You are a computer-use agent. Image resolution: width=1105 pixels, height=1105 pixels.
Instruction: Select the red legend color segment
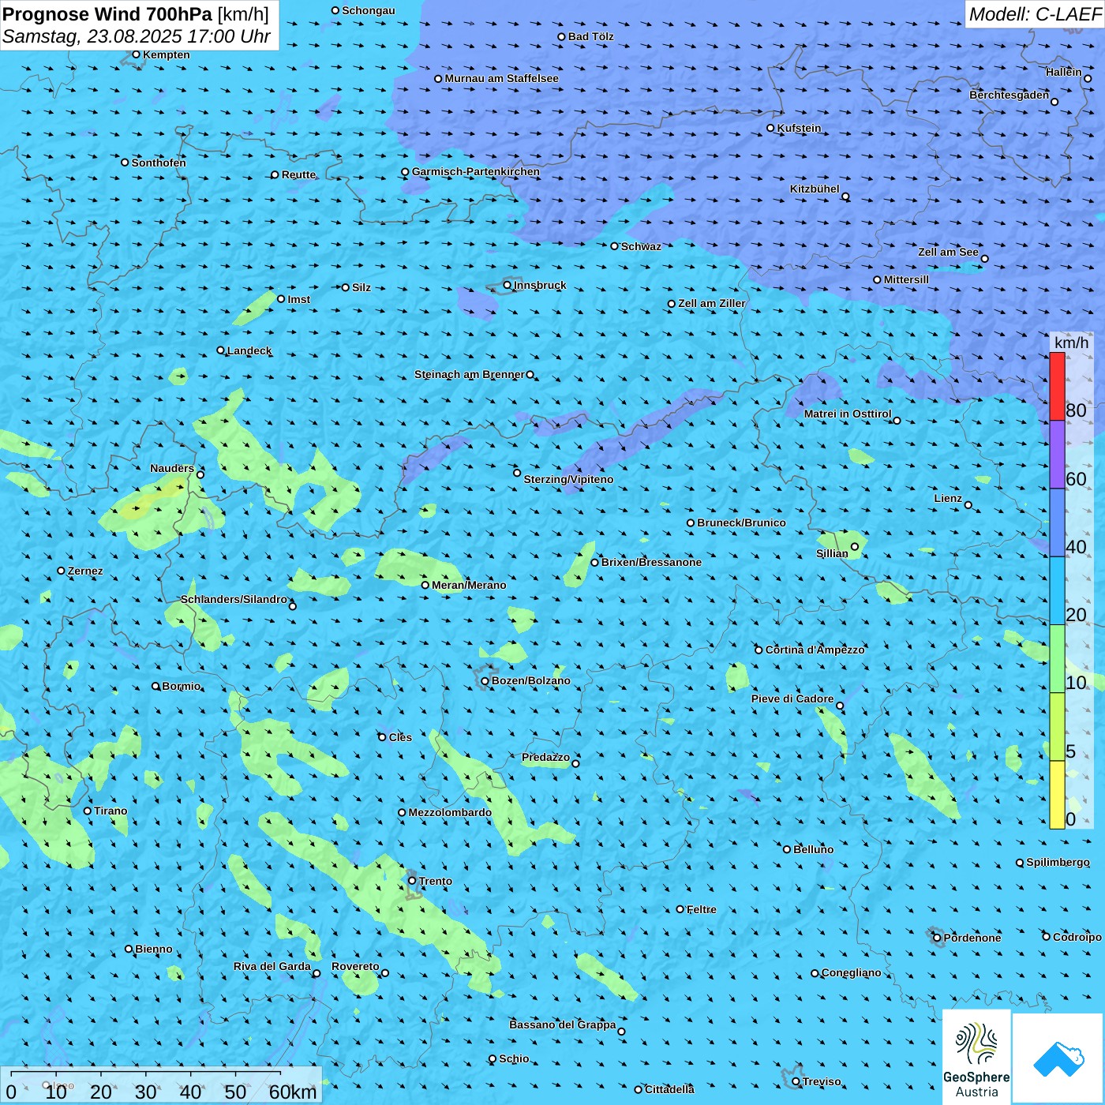(1057, 386)
